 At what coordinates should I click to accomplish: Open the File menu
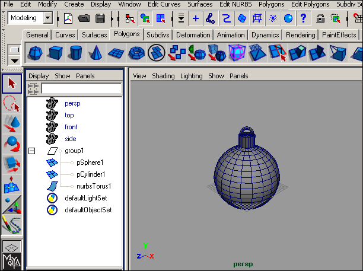pos(8,4)
